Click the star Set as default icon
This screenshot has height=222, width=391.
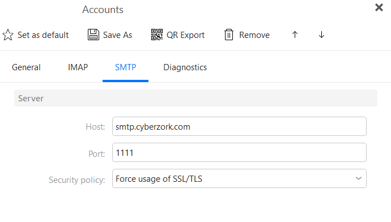pos(8,35)
